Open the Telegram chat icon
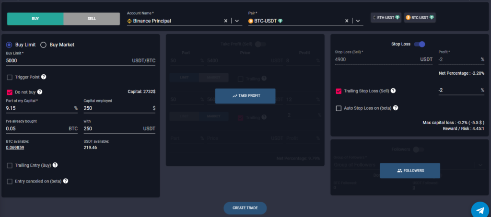The width and height of the screenshot is (491, 217). click(x=479, y=210)
